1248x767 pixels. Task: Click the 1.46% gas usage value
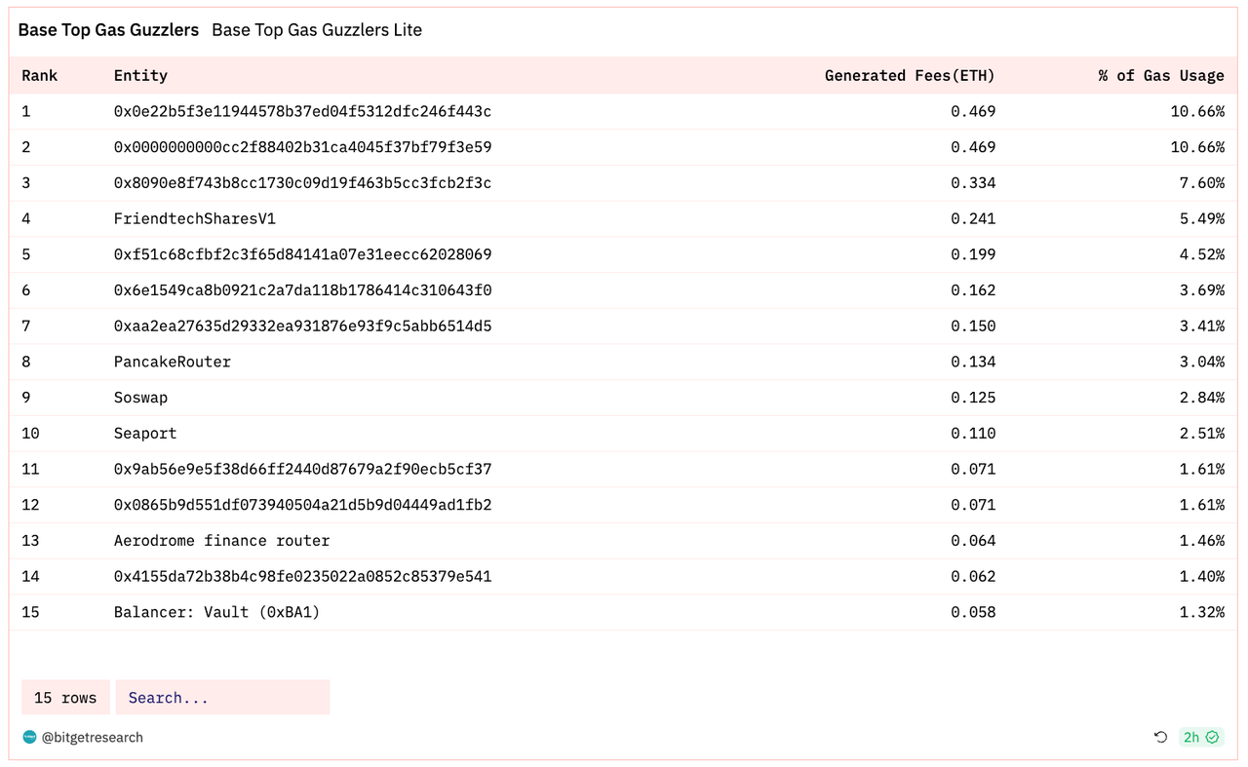point(1202,540)
